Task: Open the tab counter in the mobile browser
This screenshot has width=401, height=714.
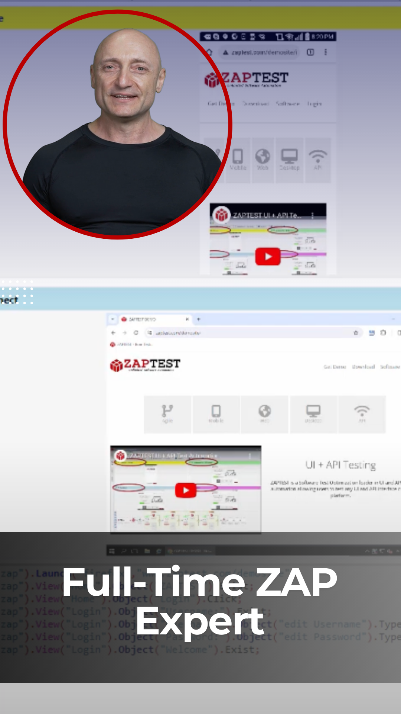Action: point(310,52)
